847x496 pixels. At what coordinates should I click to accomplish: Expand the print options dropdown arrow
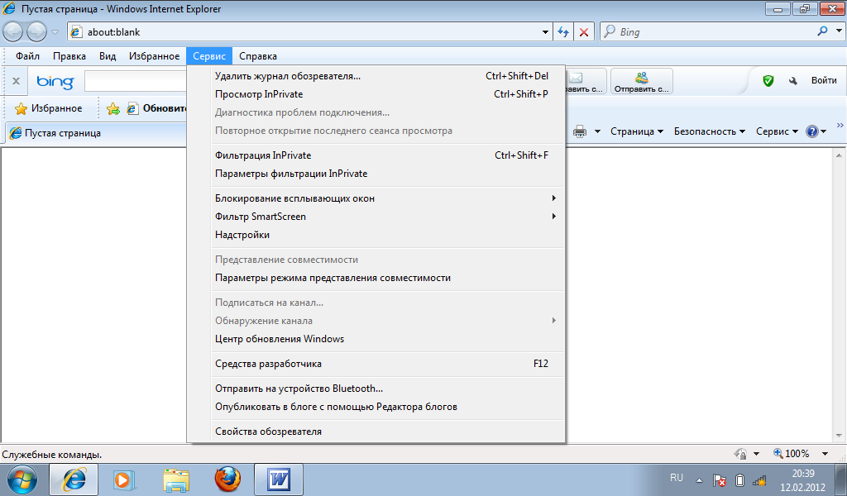point(597,131)
